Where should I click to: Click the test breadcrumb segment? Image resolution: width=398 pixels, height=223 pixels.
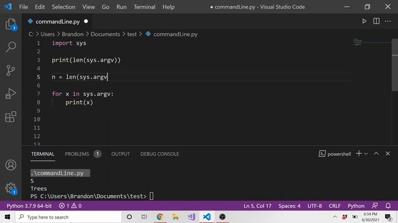pos(132,34)
